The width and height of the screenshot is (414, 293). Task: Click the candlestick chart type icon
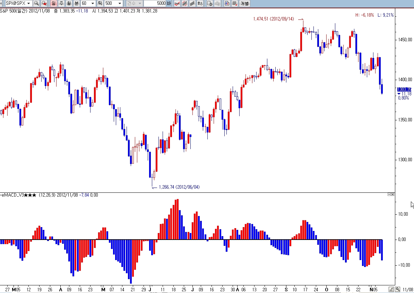tap(185, 3)
